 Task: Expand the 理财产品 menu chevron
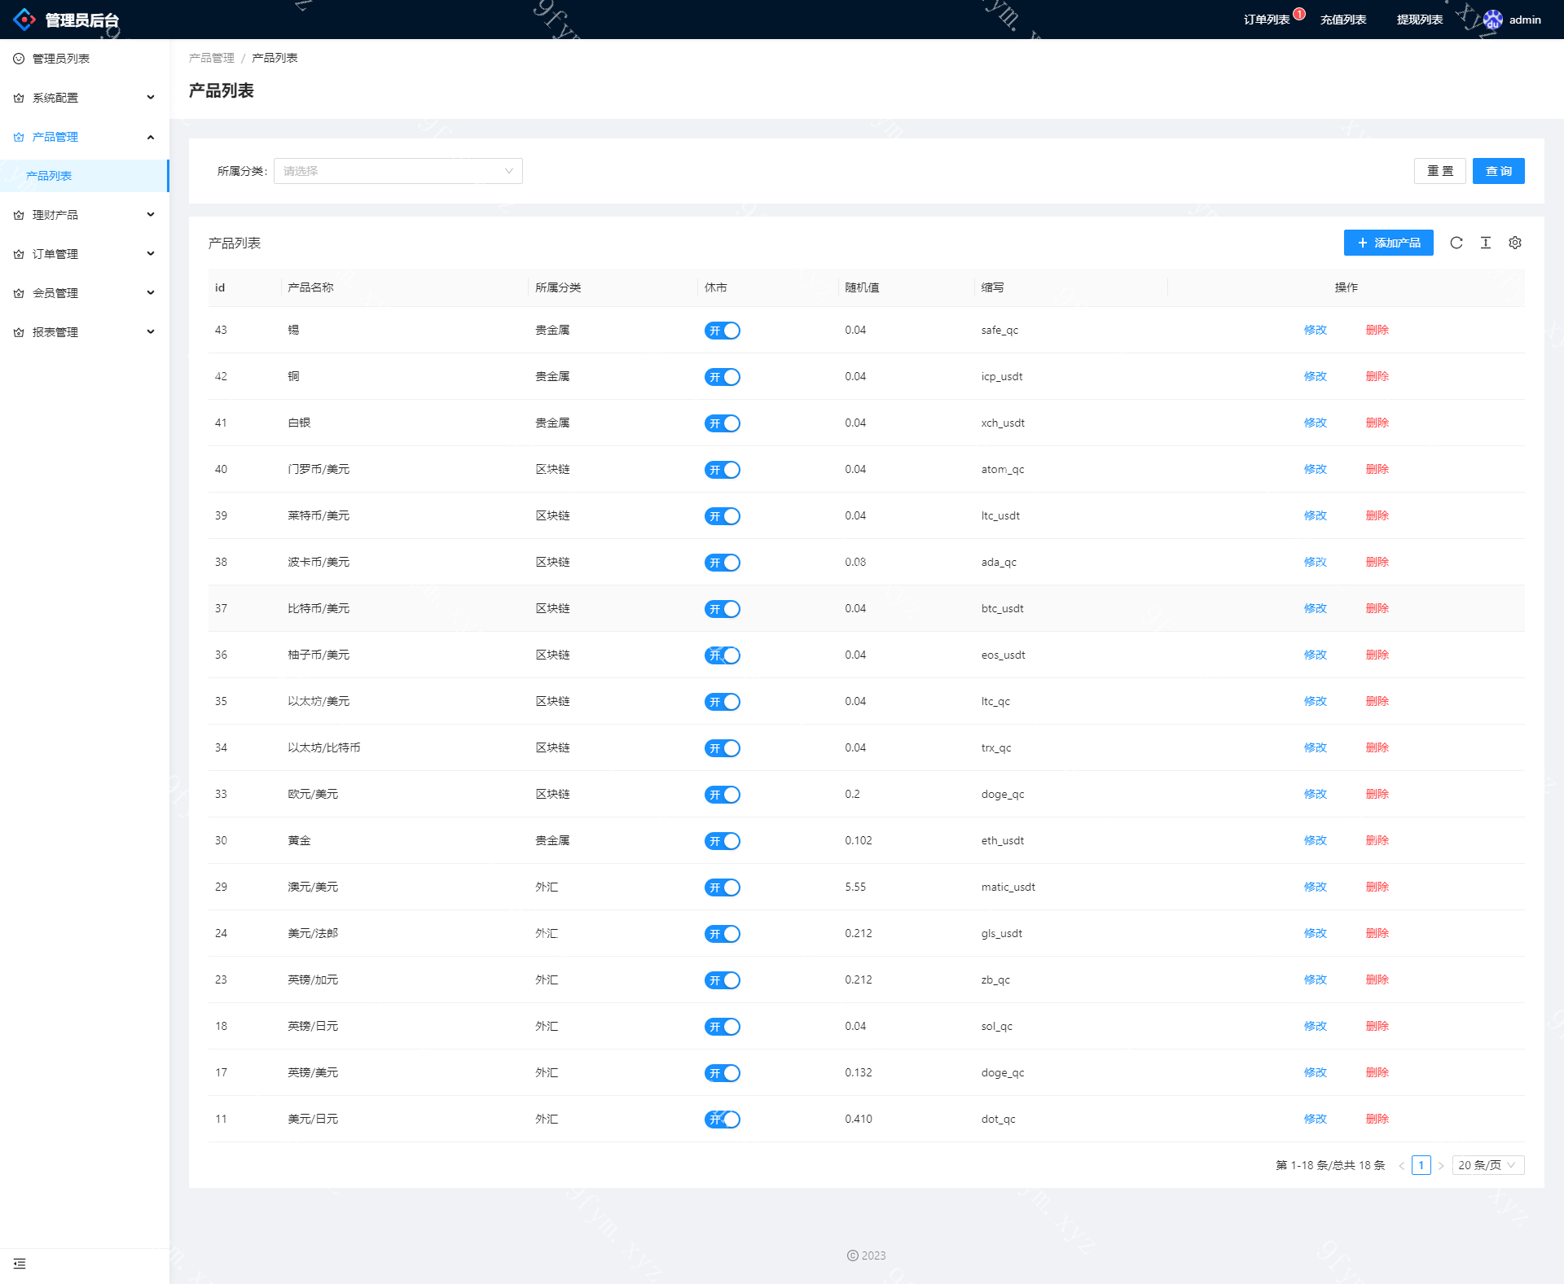point(151,215)
